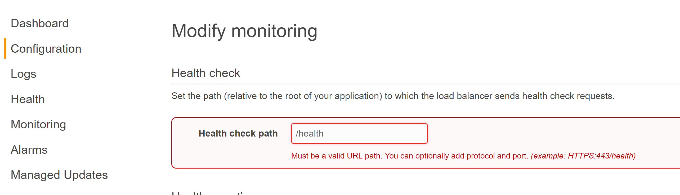
Task: Click the Health check path label
Action: click(x=238, y=133)
